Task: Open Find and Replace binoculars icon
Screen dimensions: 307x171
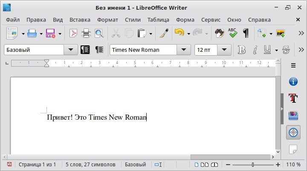Action: click(220, 33)
